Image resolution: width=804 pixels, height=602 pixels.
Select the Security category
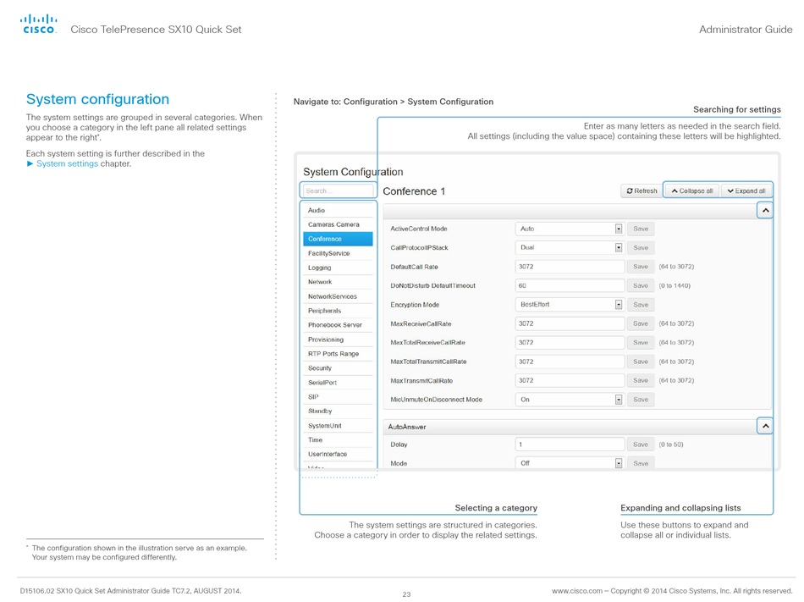pos(338,368)
